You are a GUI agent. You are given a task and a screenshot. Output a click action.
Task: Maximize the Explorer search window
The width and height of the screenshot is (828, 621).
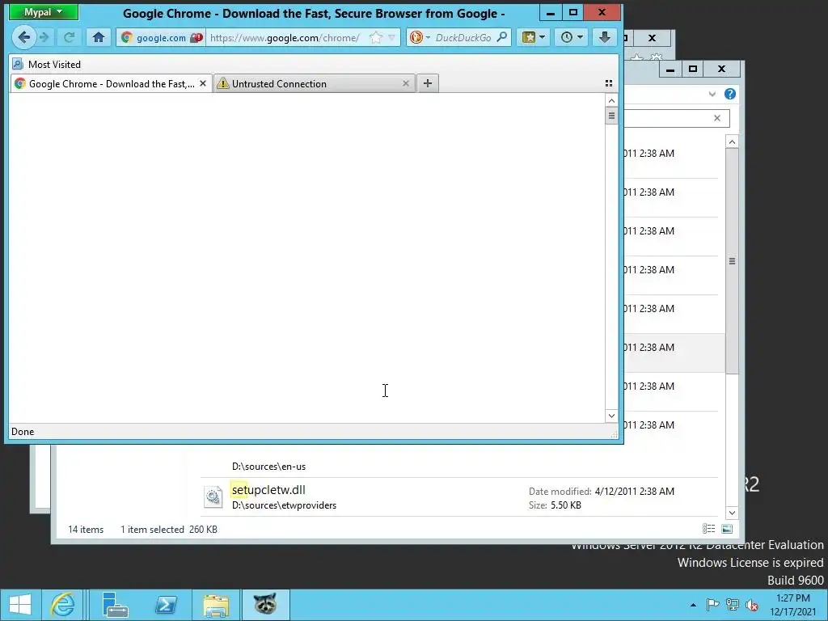pyautogui.click(x=693, y=70)
